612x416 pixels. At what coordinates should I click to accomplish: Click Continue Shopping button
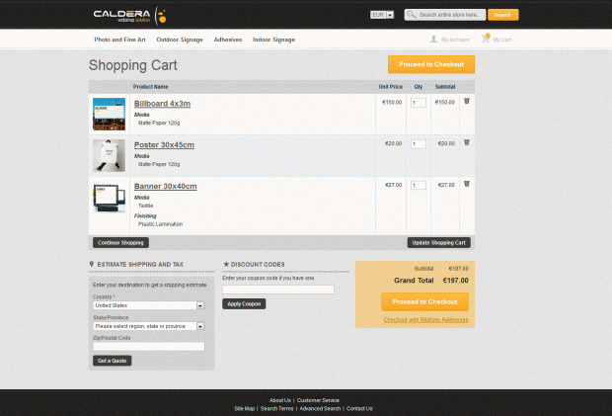[120, 242]
